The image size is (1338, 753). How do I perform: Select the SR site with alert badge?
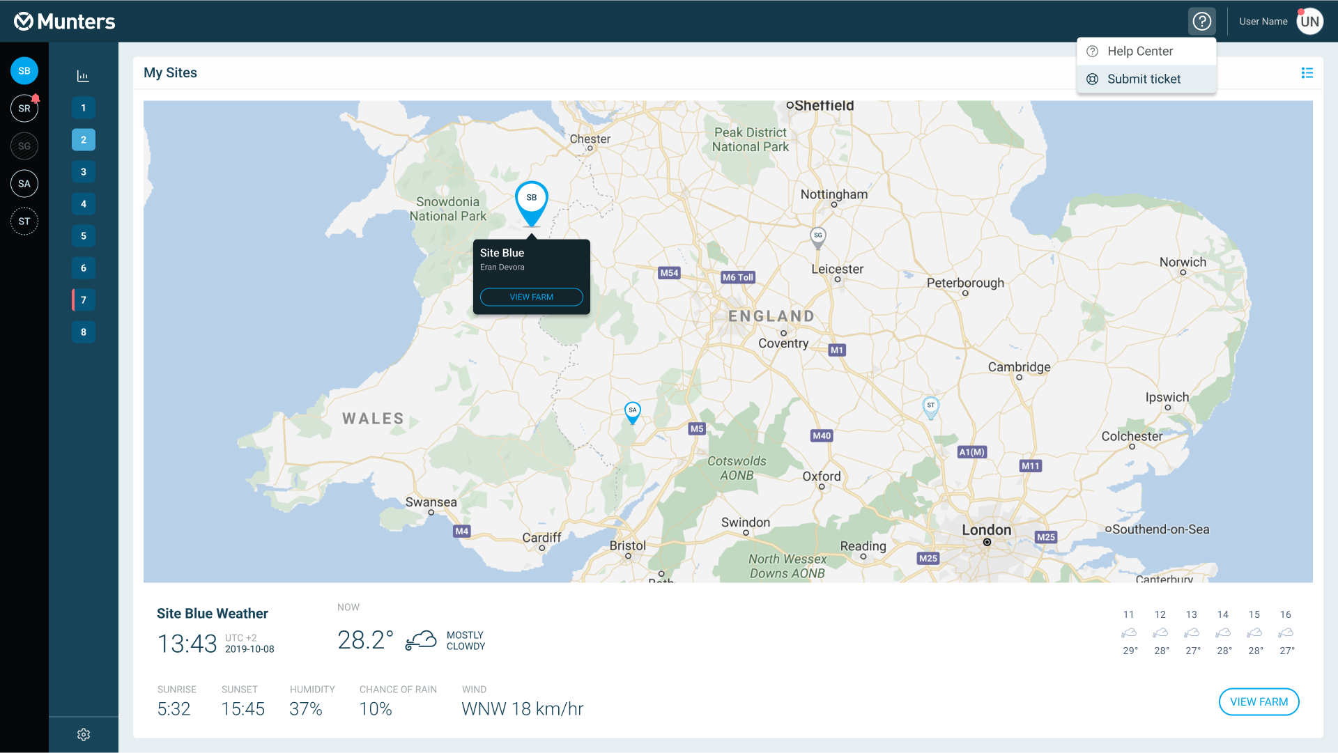point(24,109)
